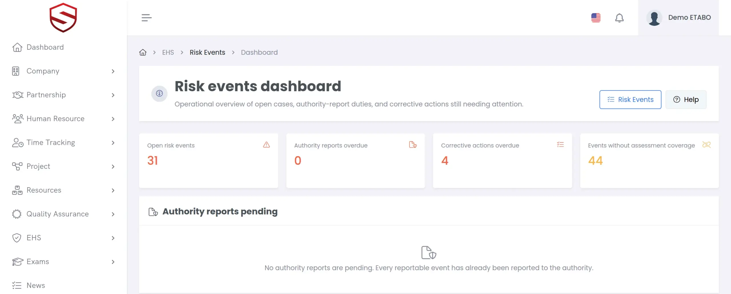The width and height of the screenshot is (731, 294).
Task: Expand the Company submenu chevron
Action: (113, 71)
